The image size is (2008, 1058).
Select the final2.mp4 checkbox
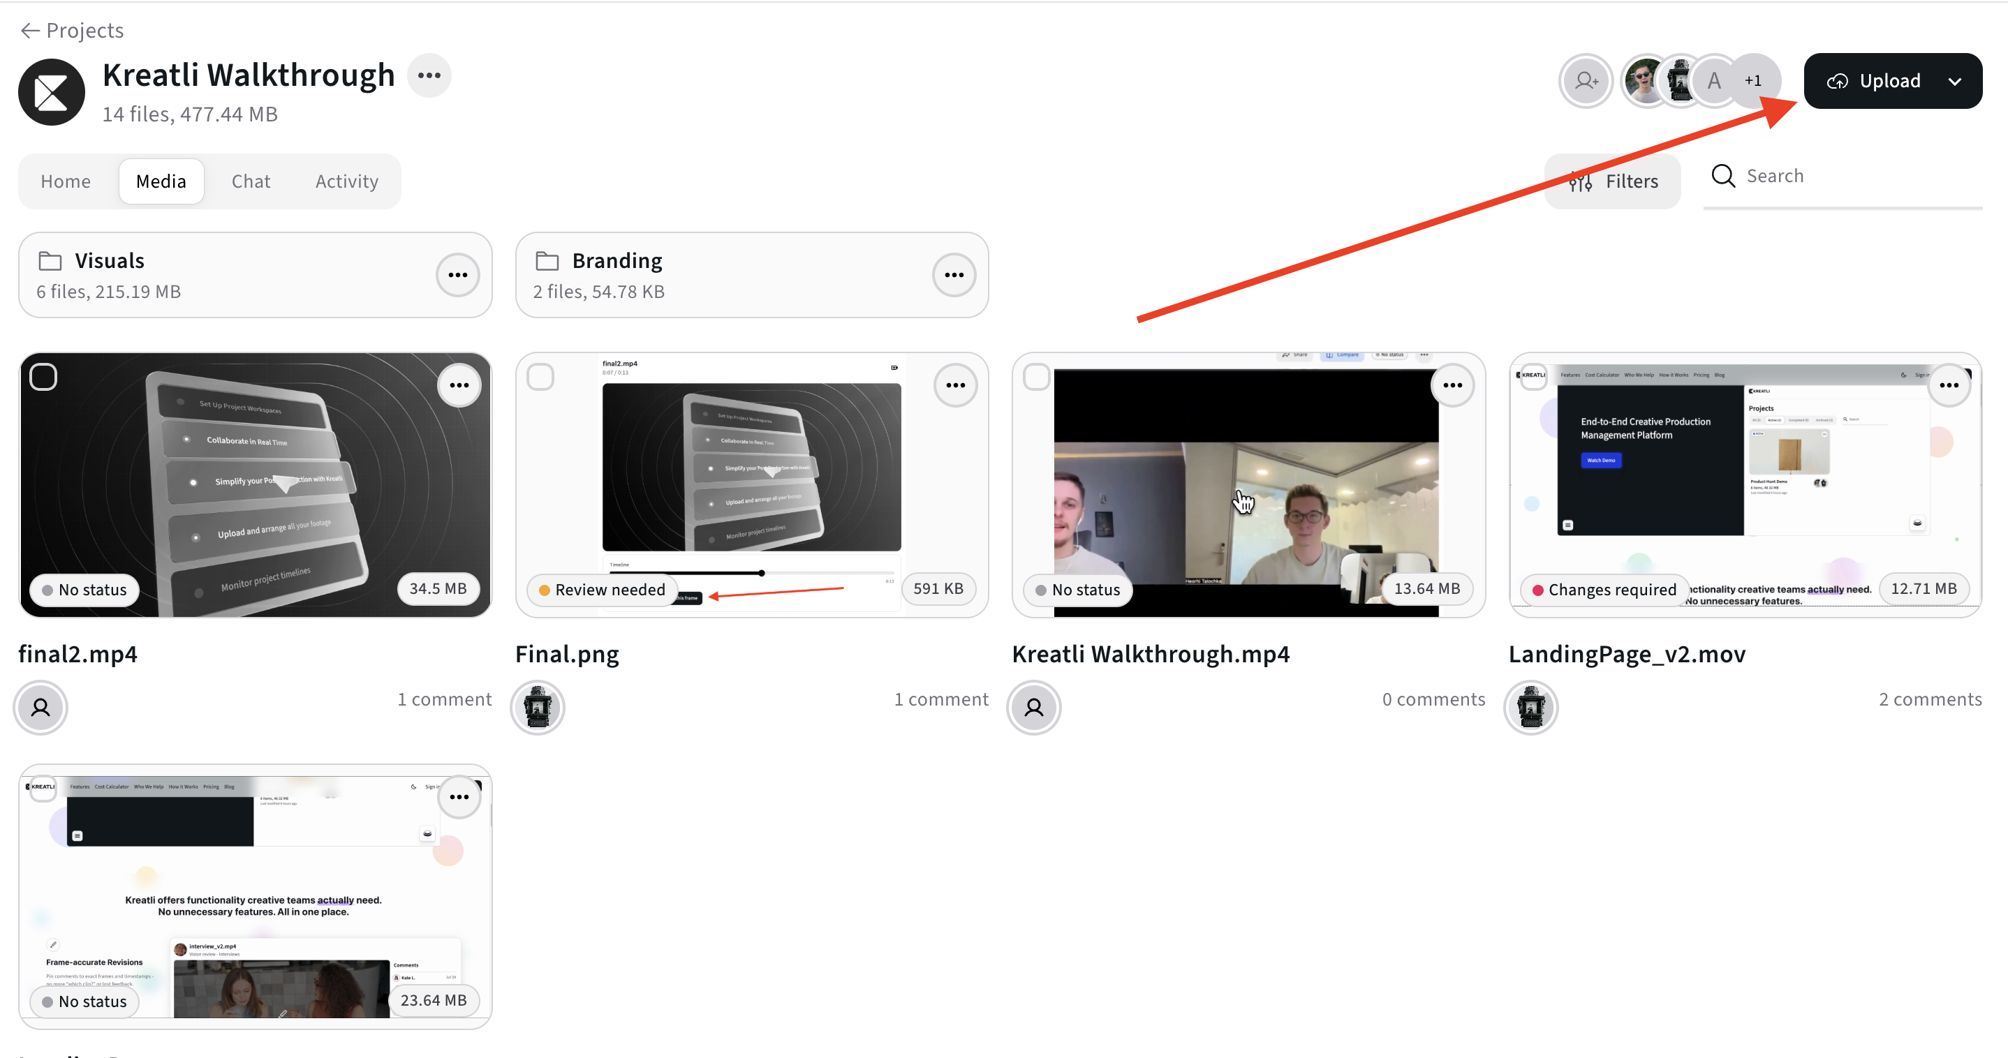[44, 377]
